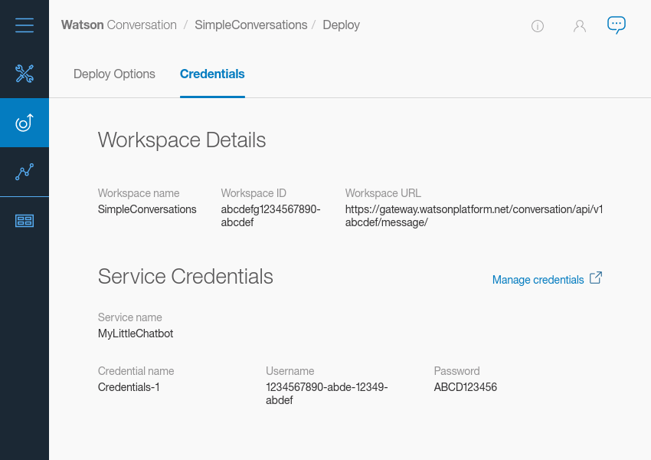Click the workspaces grid icon in sidebar
The image size is (651, 460).
[x=25, y=221]
